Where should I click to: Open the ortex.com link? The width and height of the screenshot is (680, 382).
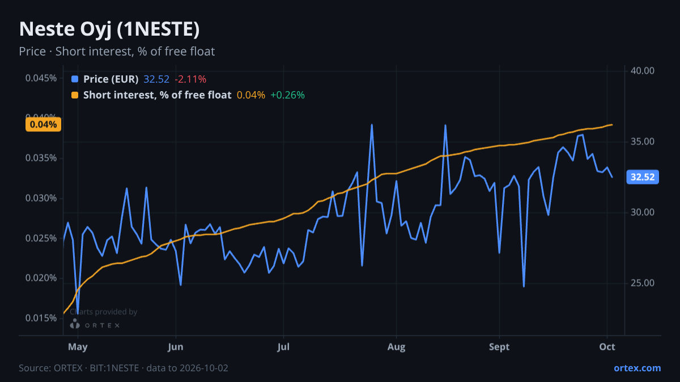[x=637, y=368]
